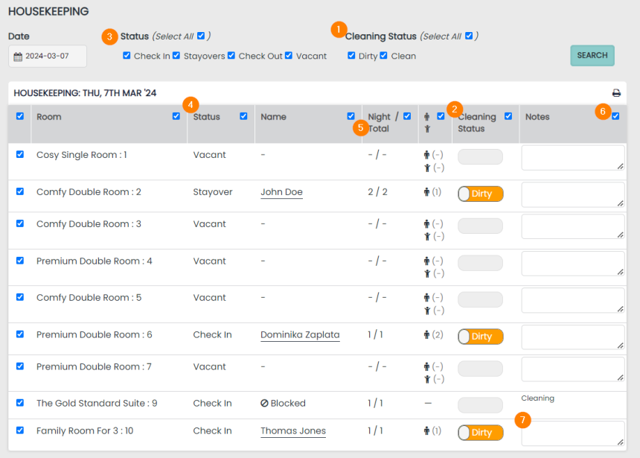Click the adult guest icon in John Doe row

click(426, 192)
